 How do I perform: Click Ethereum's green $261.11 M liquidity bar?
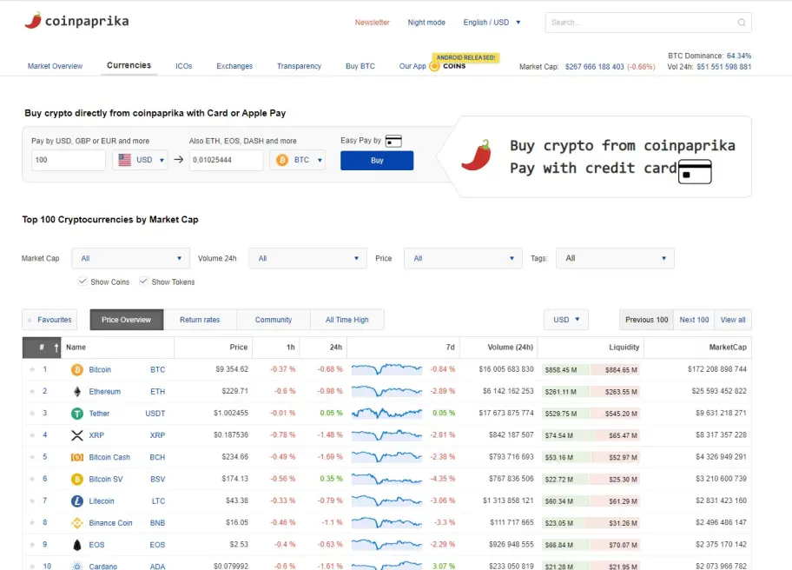(x=565, y=392)
